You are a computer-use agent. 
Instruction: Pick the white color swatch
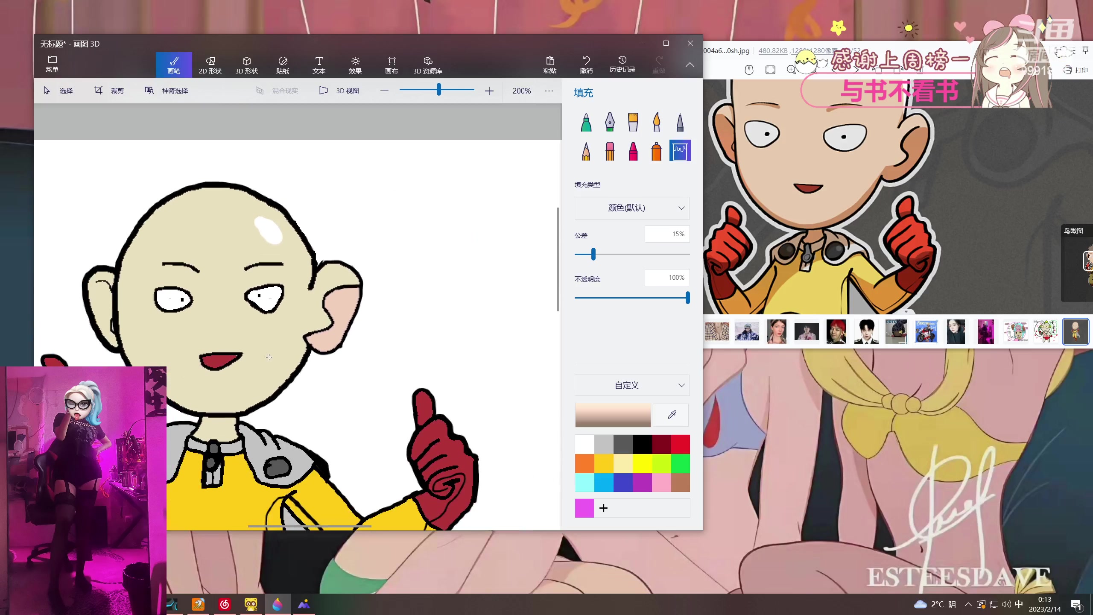tap(584, 444)
